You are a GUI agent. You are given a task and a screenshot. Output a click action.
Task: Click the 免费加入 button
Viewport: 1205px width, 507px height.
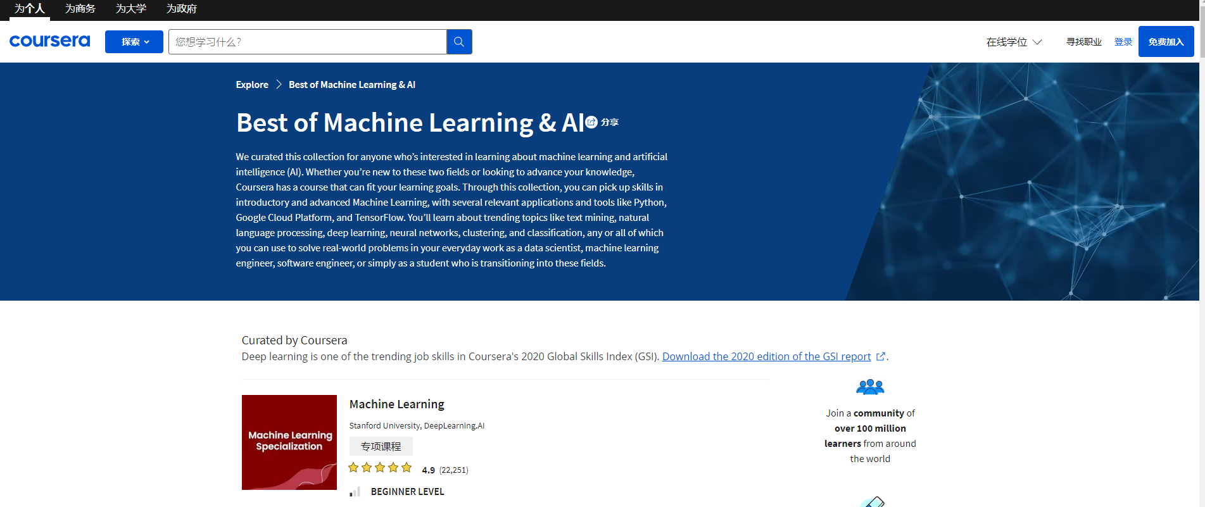click(x=1166, y=42)
